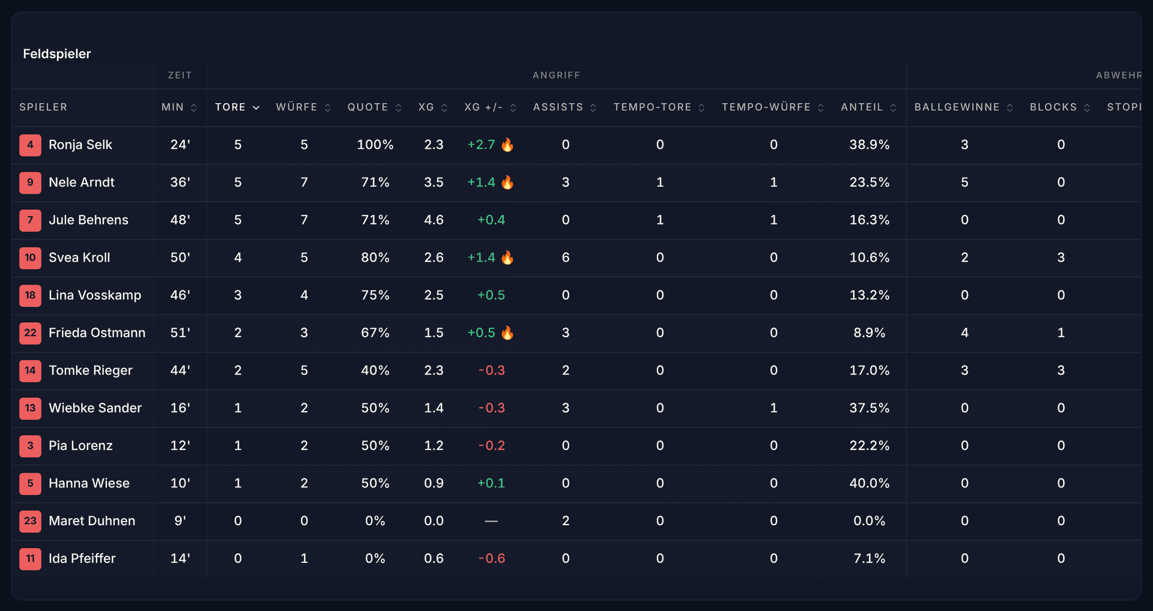Click the fire icon in Svea Kroll's row
This screenshot has height=611, width=1153.
coord(507,257)
